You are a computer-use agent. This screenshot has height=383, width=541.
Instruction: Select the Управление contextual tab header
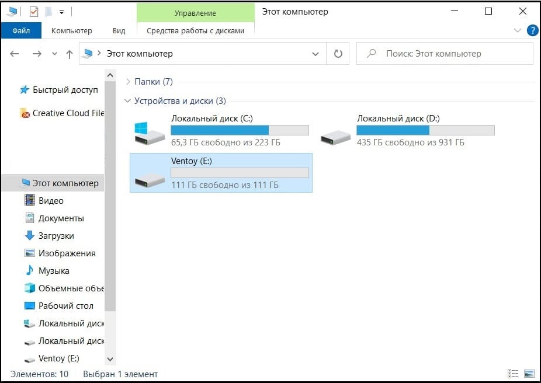tap(195, 13)
